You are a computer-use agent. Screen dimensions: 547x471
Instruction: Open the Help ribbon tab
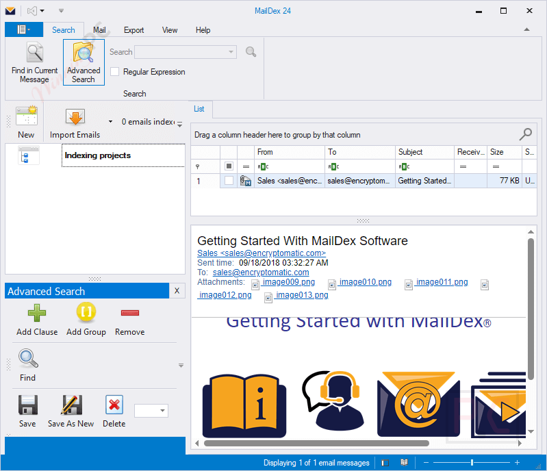203,30
